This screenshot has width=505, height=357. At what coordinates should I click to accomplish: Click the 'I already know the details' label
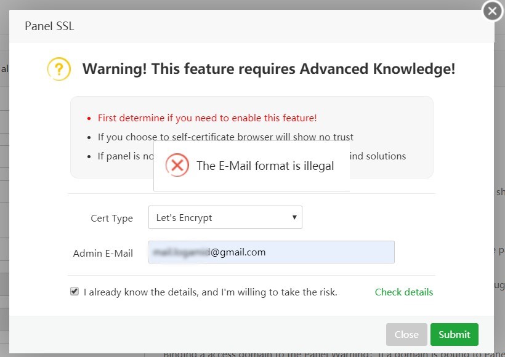(210, 292)
